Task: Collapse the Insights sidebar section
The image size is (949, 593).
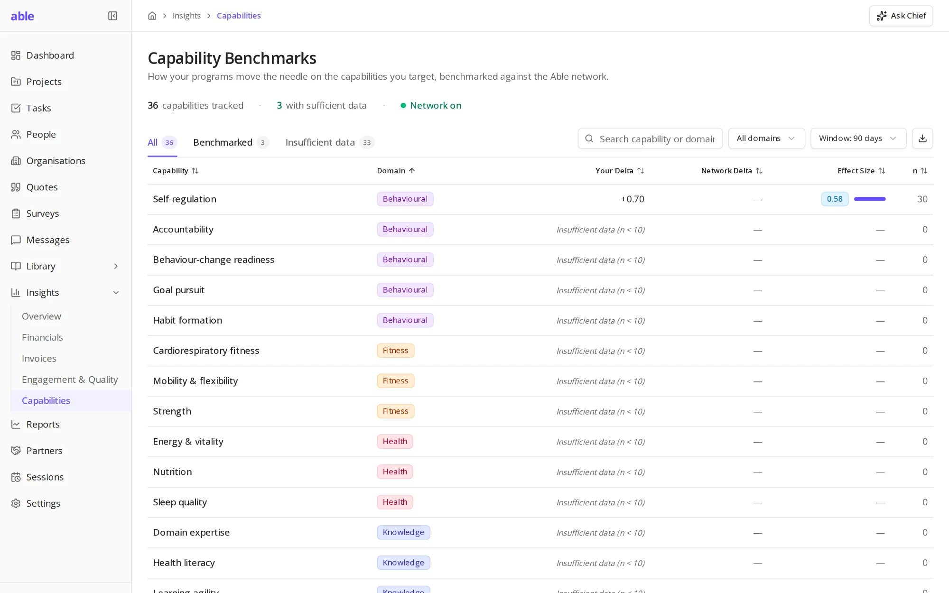Action: pyautogui.click(x=66, y=292)
